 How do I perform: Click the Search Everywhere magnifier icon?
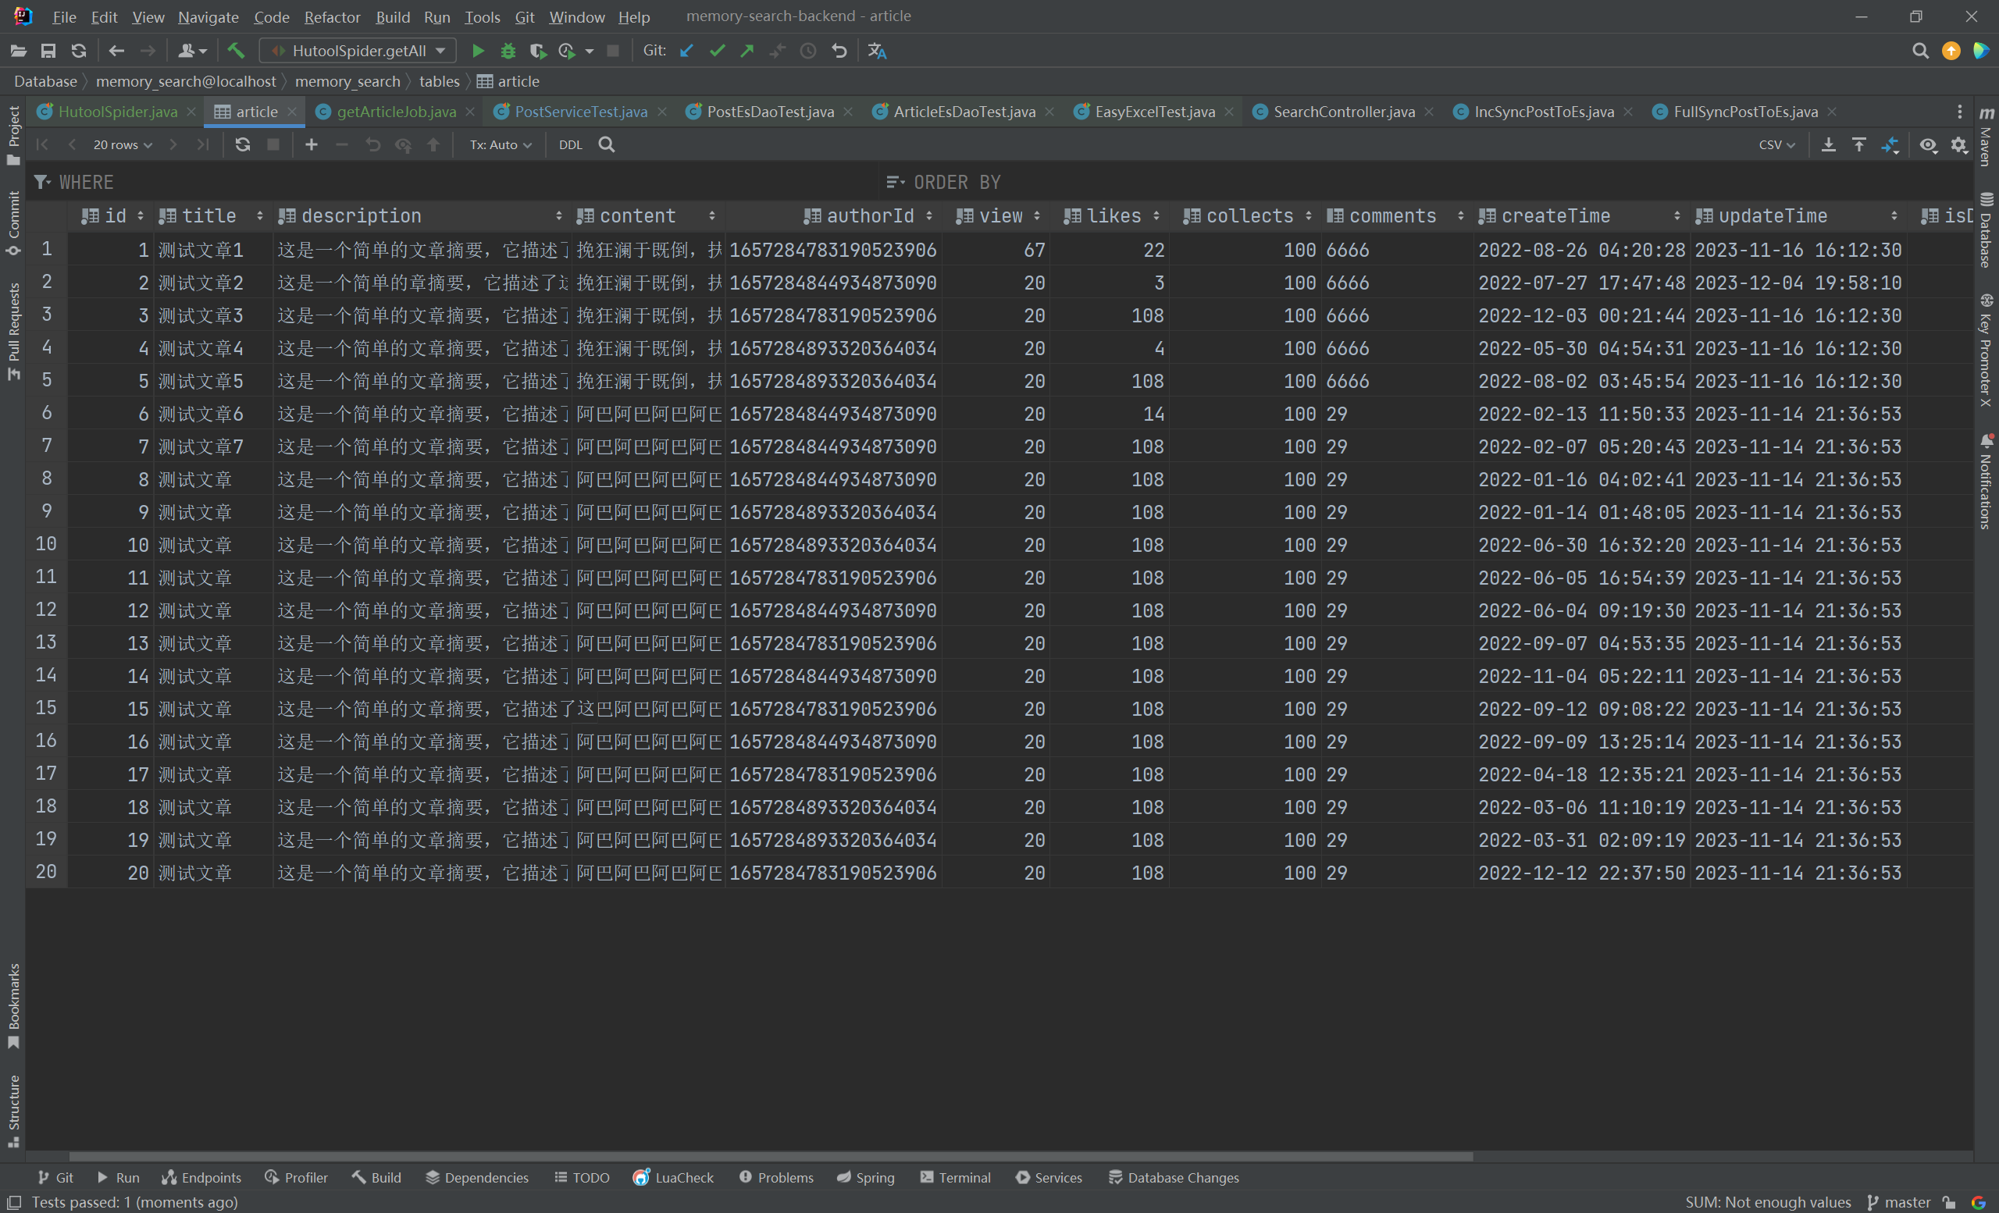[x=1920, y=51]
